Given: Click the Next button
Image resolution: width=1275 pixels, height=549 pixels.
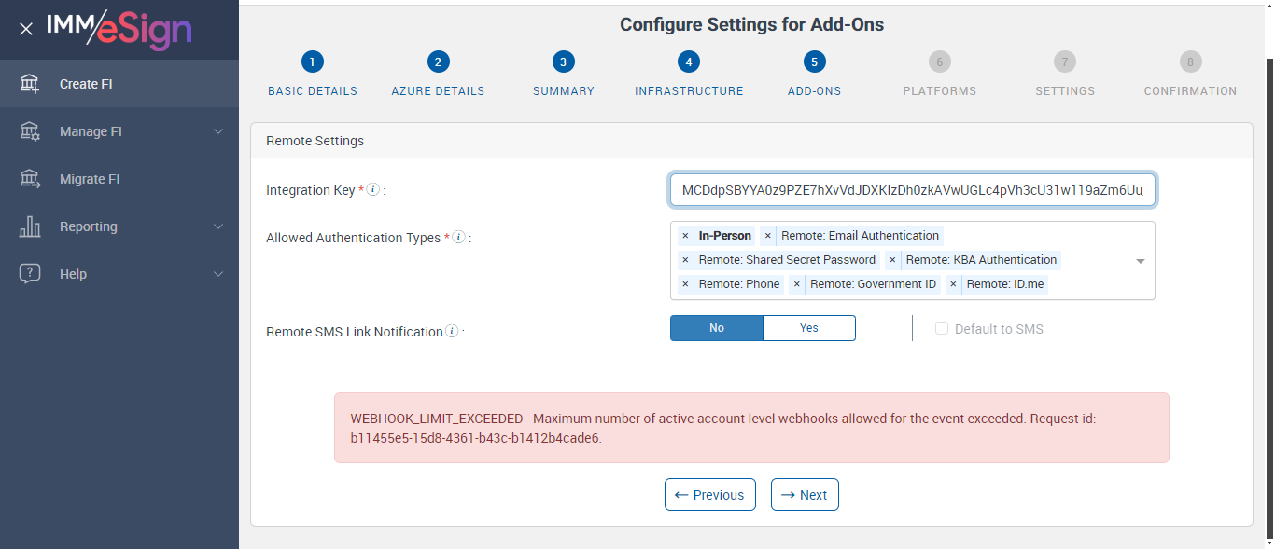Looking at the screenshot, I should (805, 495).
